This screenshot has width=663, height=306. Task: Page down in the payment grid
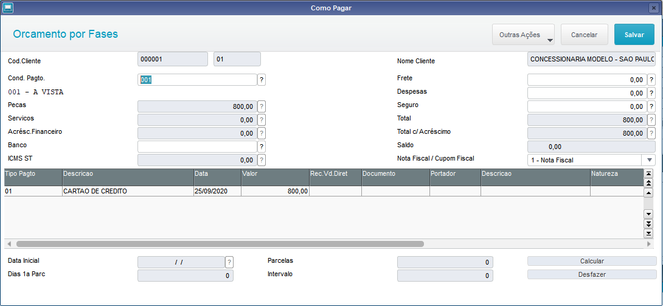click(648, 224)
